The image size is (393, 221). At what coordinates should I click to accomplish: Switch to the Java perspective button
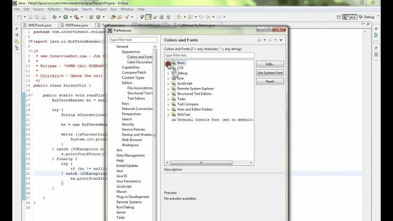(349, 17)
